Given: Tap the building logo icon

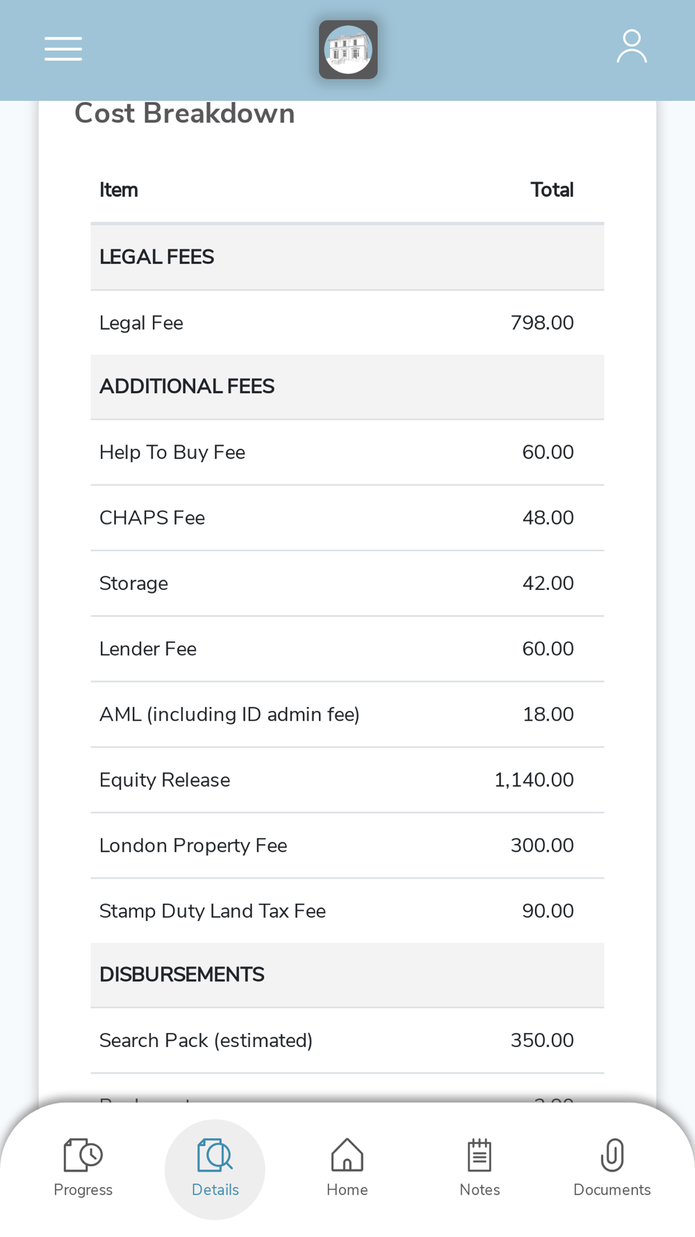Looking at the screenshot, I should pos(348,49).
